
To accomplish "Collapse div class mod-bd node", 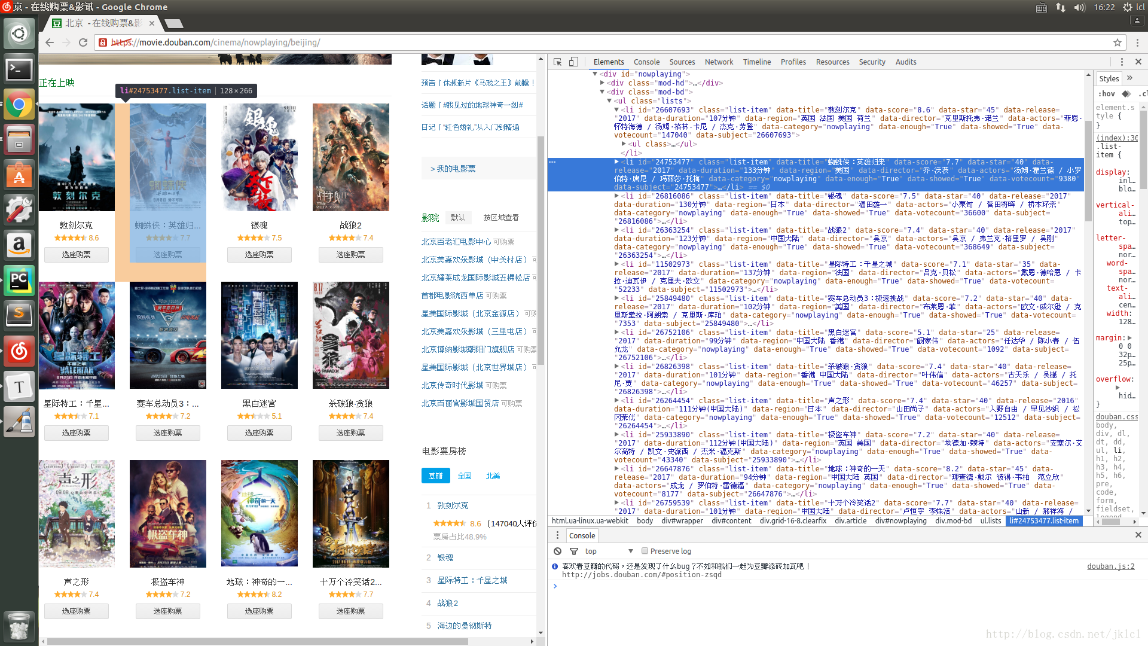I will pos(603,92).
